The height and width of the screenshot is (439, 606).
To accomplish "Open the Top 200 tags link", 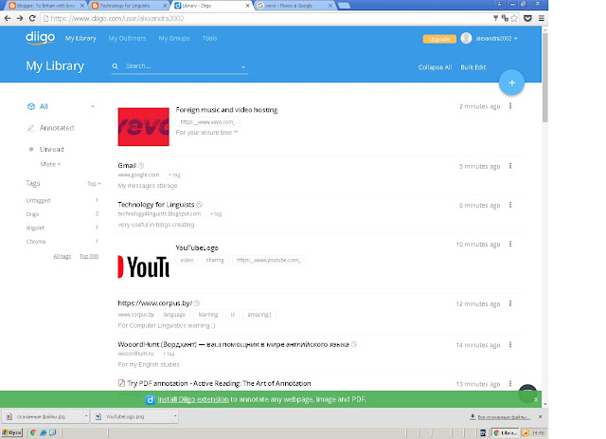I will click(x=89, y=256).
